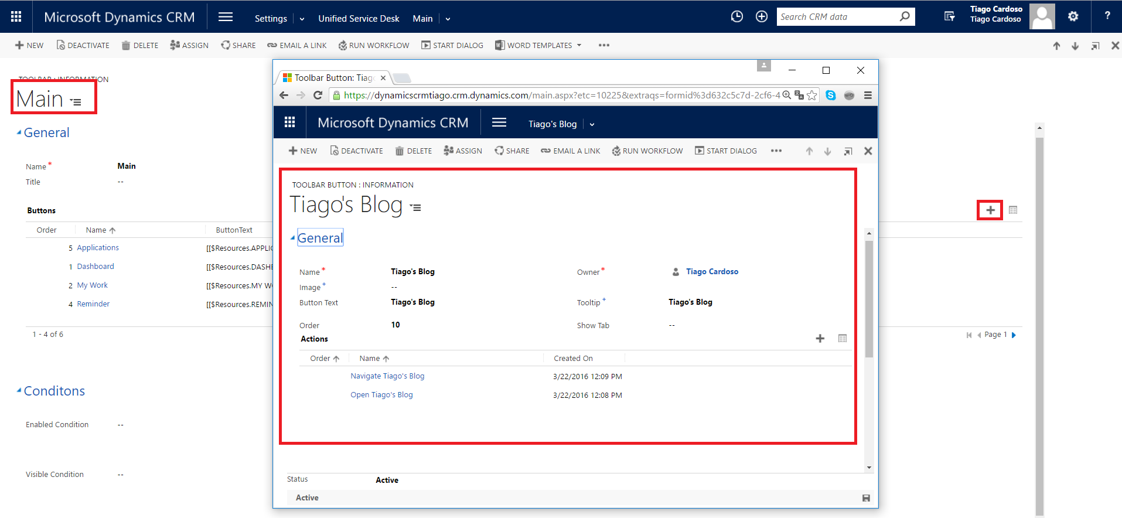Click the save icon in popup footer
This screenshot has width=1122, height=518.
coord(866,498)
